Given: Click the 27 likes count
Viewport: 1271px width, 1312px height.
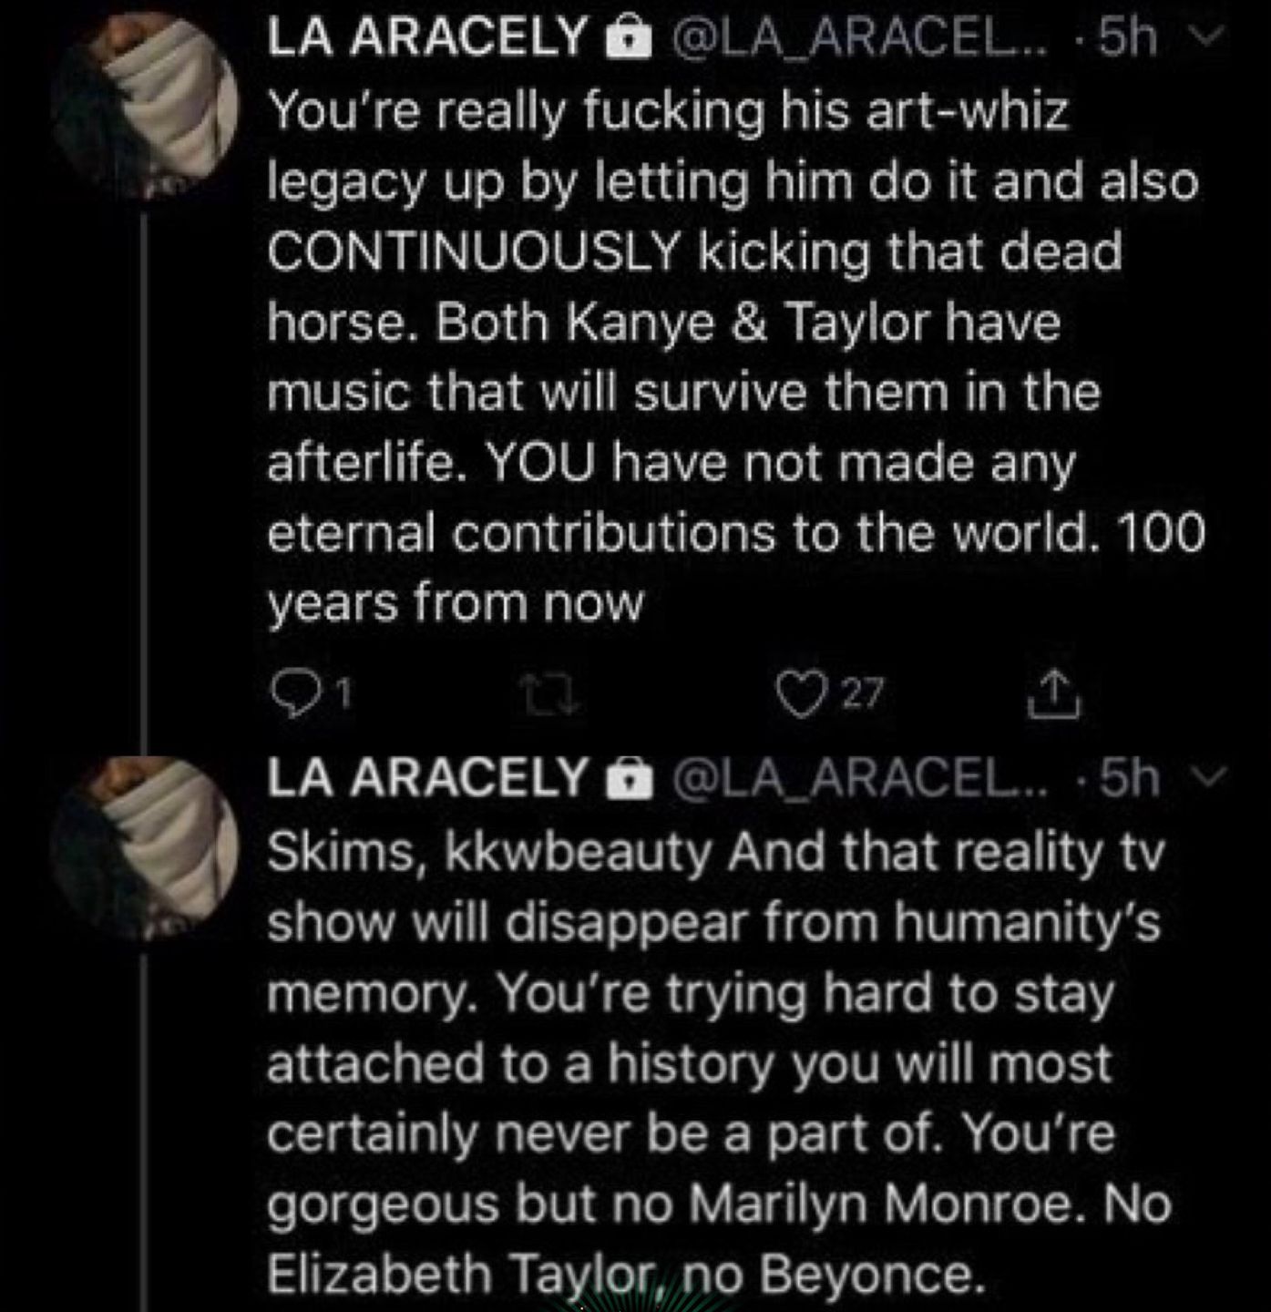Looking at the screenshot, I should pos(862,695).
